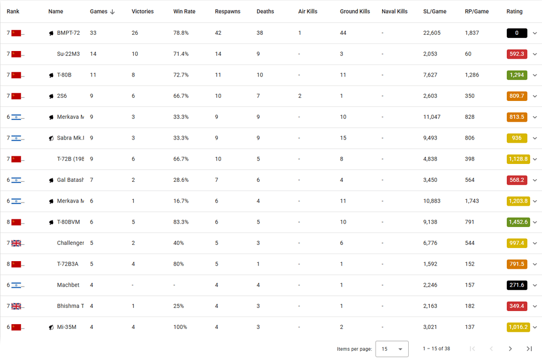Click the Challenger vehicle name
This screenshot has width=542, height=361.
[x=70, y=243]
